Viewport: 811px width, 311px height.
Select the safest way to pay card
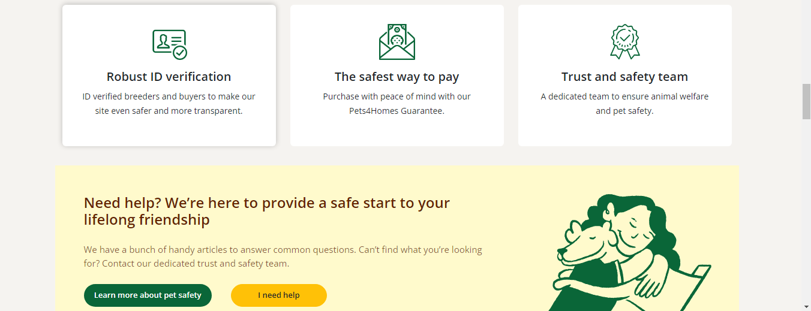coord(397,76)
